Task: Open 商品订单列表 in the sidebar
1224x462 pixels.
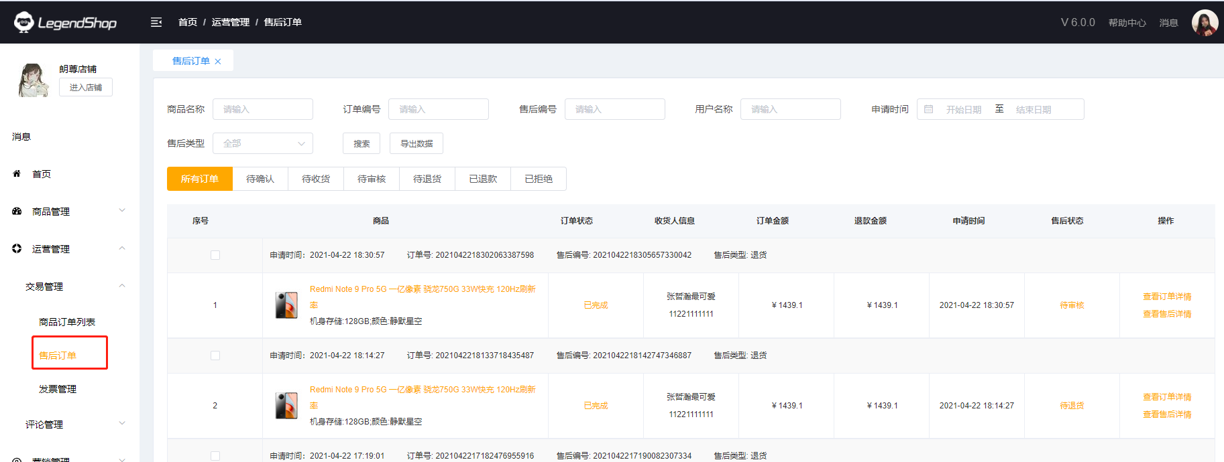Action: click(x=67, y=322)
